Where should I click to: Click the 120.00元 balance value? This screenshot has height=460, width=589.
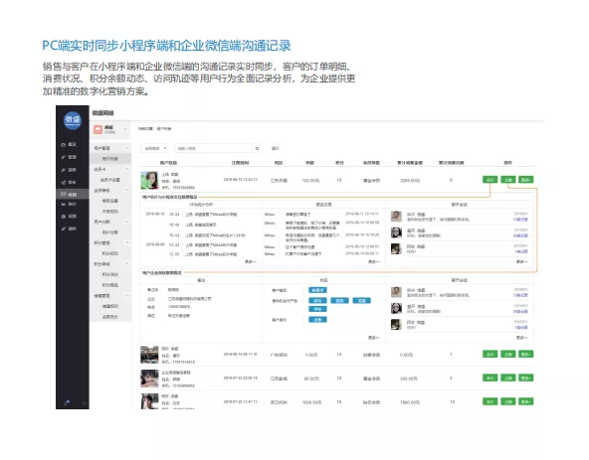point(310,181)
